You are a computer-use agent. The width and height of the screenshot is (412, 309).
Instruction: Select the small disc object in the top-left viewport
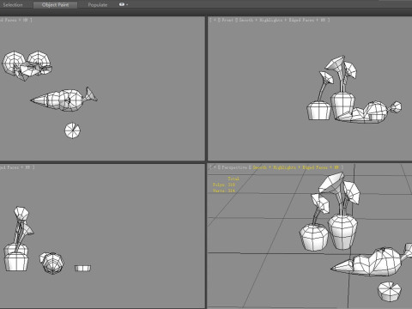point(72,130)
